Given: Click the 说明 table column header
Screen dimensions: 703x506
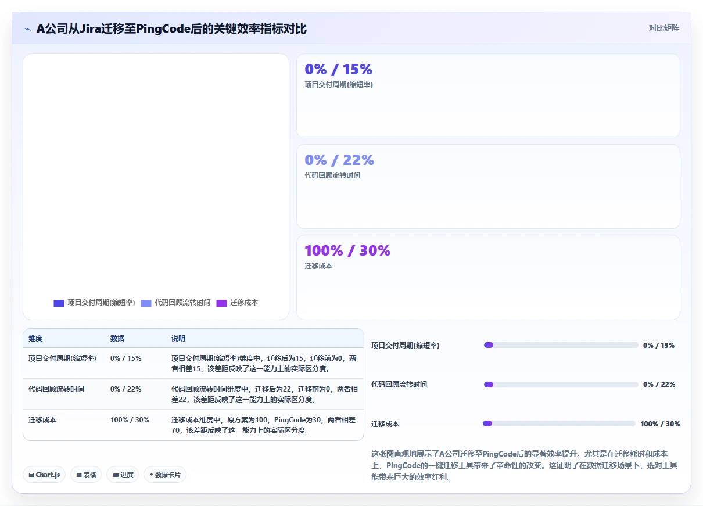Looking at the screenshot, I should pyautogui.click(x=178, y=339).
